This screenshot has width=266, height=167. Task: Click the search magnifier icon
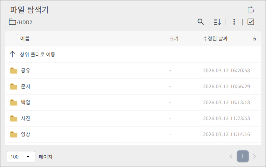[200, 22]
